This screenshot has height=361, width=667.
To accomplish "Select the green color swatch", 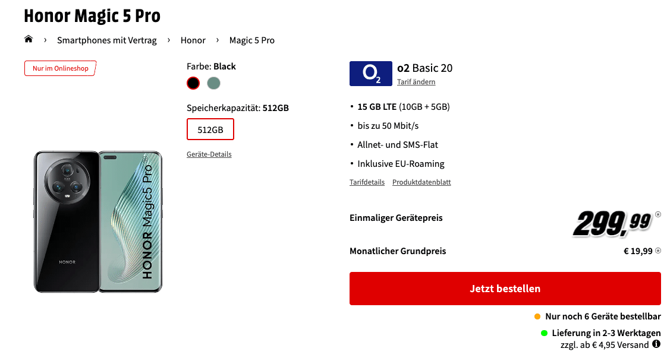I will (213, 83).
